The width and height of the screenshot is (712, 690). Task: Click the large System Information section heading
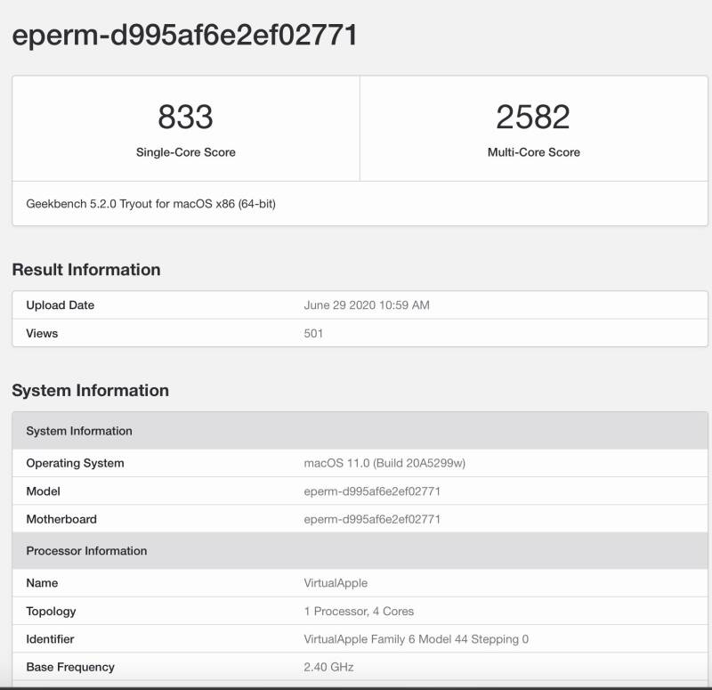point(91,390)
